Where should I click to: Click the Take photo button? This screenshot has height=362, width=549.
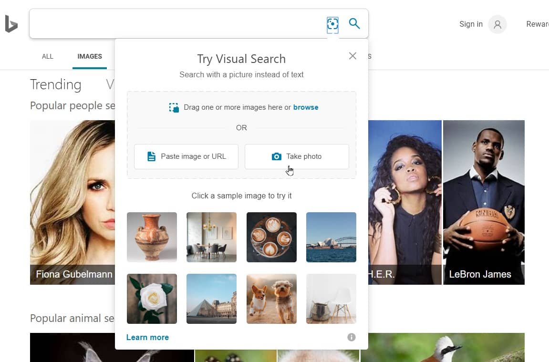pyautogui.click(x=297, y=156)
